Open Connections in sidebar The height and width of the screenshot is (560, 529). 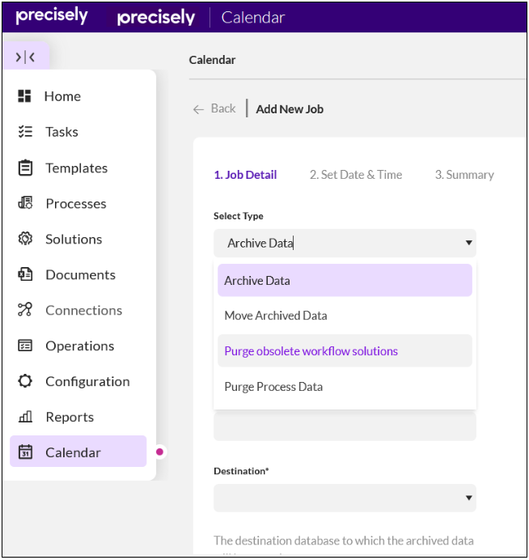tap(84, 311)
